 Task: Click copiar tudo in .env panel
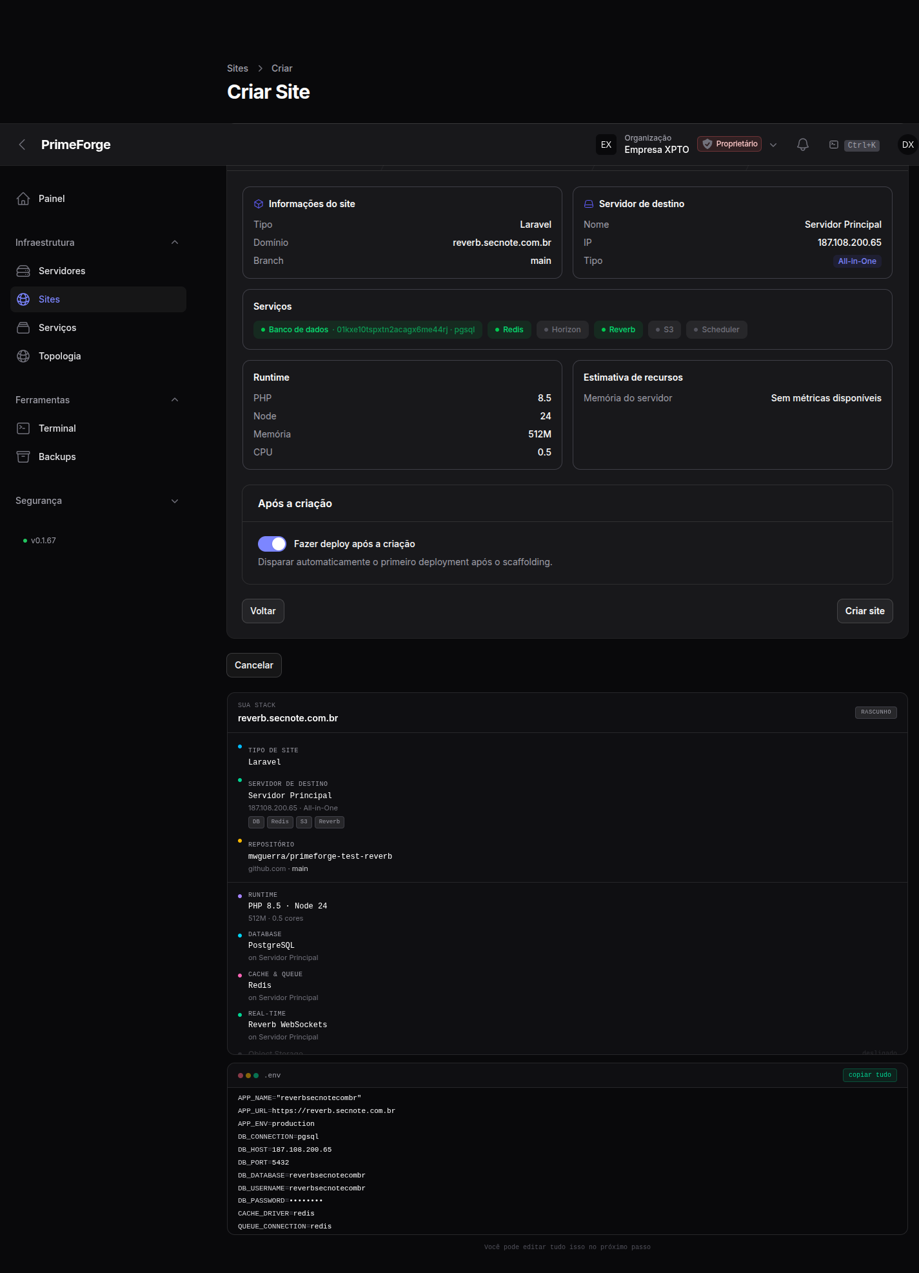[869, 1075]
